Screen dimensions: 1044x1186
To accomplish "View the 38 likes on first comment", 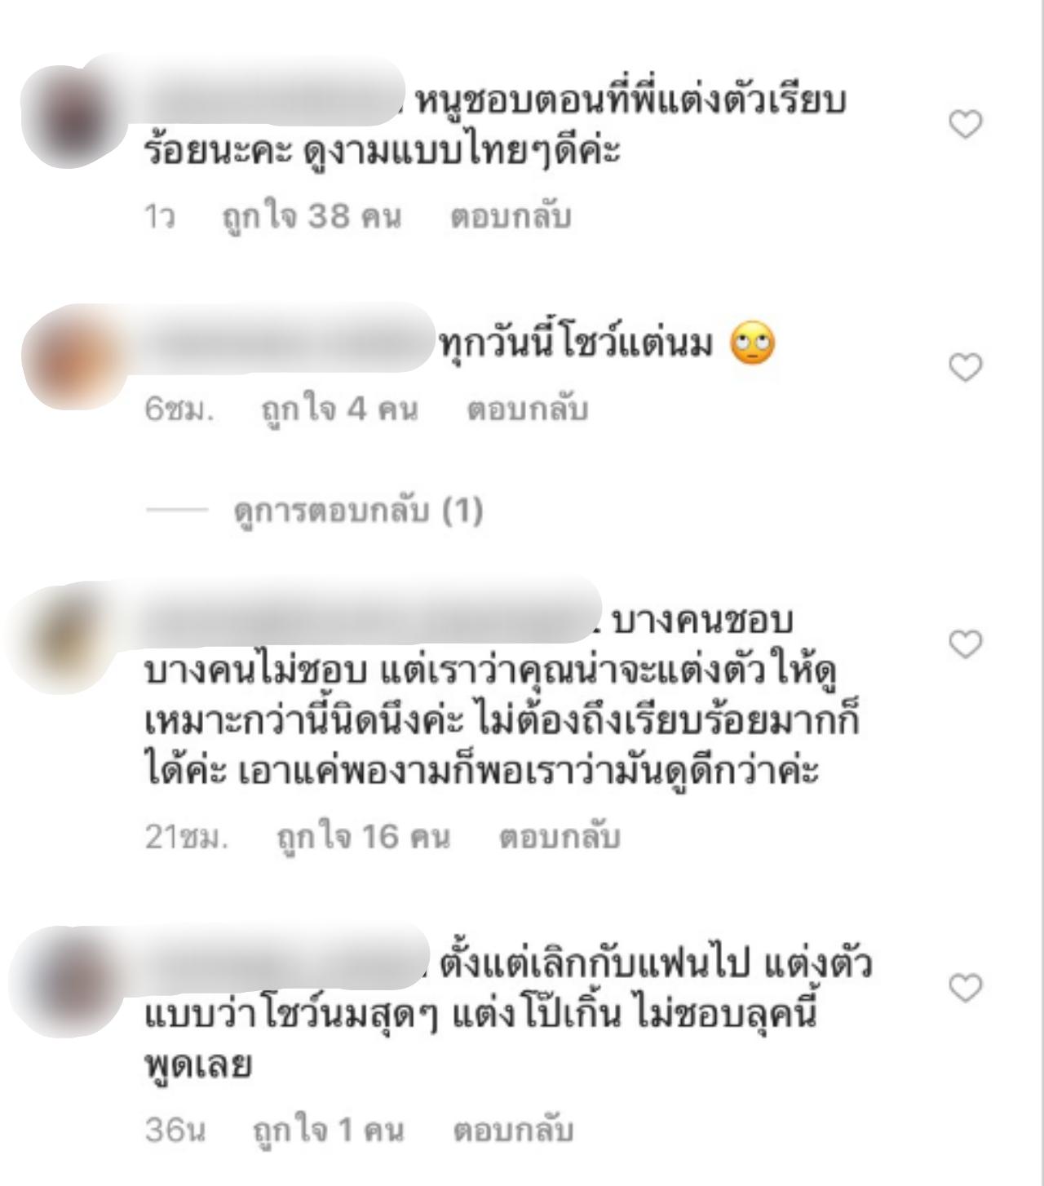I will click(x=312, y=216).
